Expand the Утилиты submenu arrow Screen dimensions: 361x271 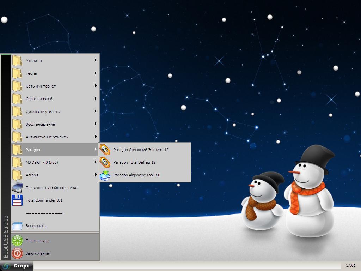pyautogui.click(x=96, y=60)
